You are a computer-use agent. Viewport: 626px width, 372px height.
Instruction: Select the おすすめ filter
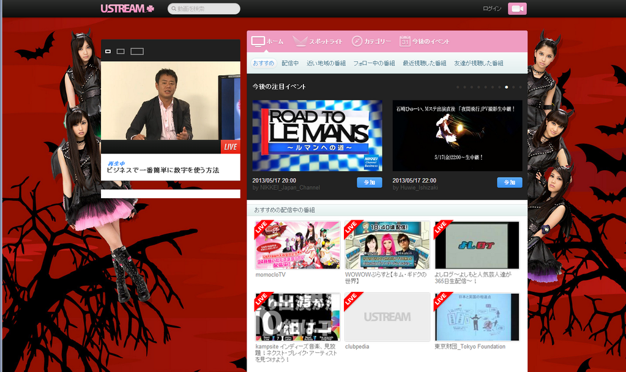(x=264, y=63)
